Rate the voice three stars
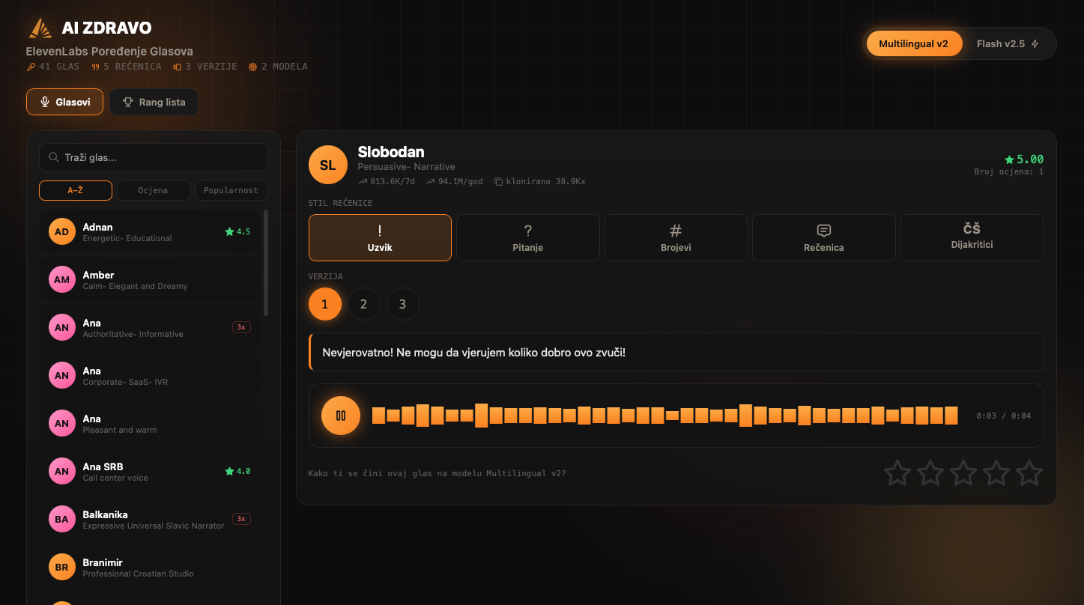 [x=963, y=473]
